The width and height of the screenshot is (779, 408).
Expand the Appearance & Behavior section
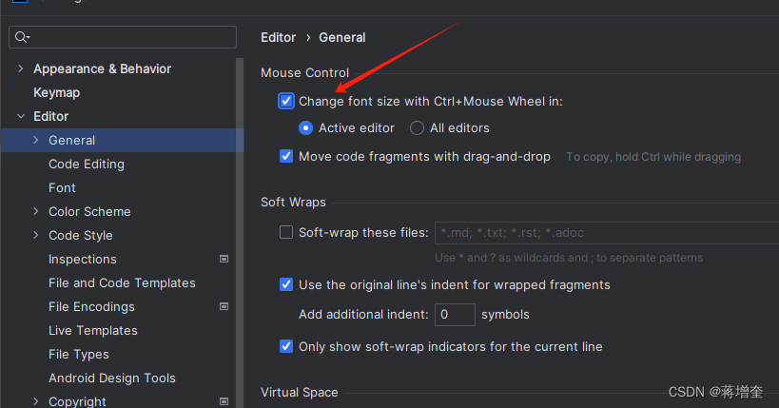(20, 68)
